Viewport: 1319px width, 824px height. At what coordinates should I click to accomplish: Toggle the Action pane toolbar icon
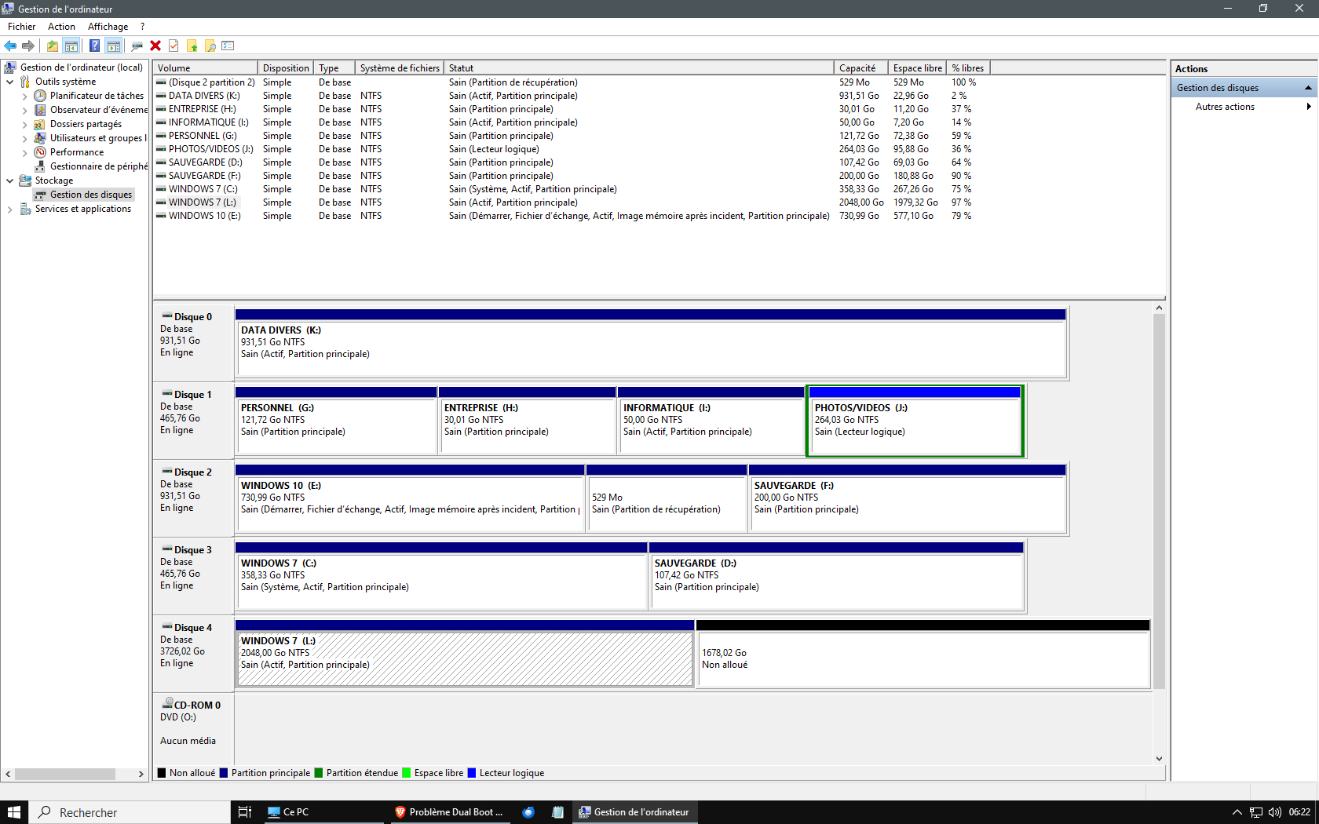click(114, 46)
